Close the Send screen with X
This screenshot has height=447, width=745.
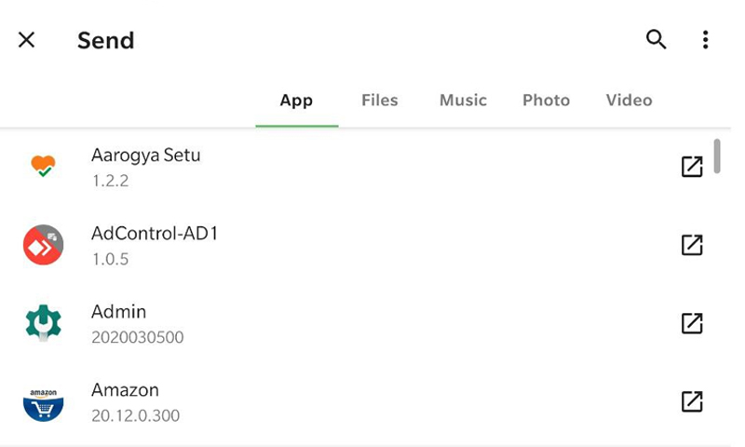(27, 40)
